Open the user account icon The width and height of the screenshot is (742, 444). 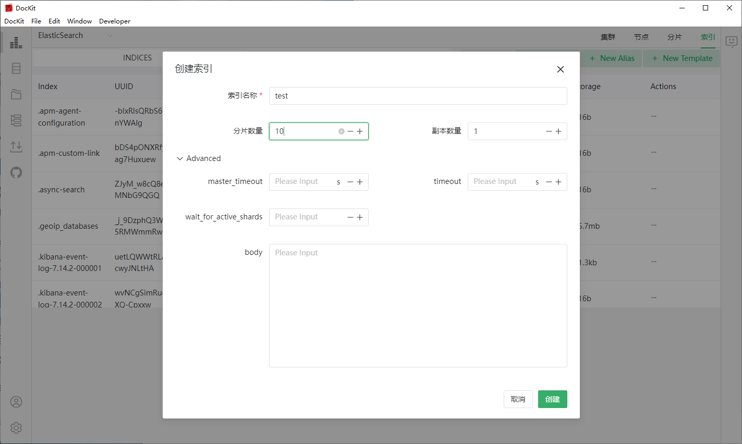coord(16,402)
